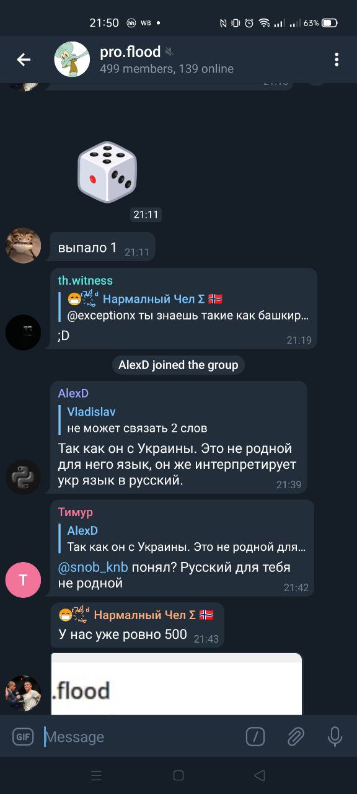The height and width of the screenshot is (794, 357).
Task: Tap the microphone voice message icon
Action: click(335, 737)
